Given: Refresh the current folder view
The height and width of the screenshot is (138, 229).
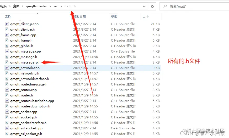Looking at the screenshot, I should [x=152, y=7].
